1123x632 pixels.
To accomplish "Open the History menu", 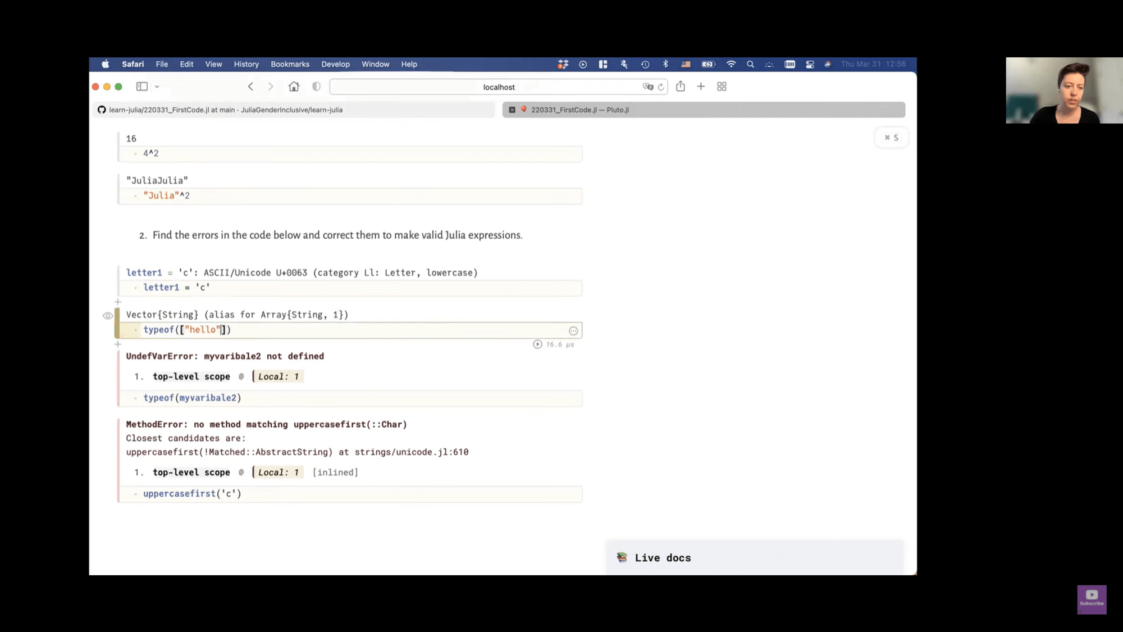I will pos(246,64).
